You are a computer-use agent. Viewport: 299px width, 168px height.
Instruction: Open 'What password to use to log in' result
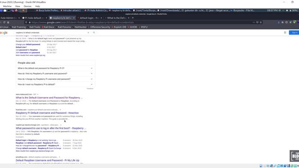coord(51,128)
